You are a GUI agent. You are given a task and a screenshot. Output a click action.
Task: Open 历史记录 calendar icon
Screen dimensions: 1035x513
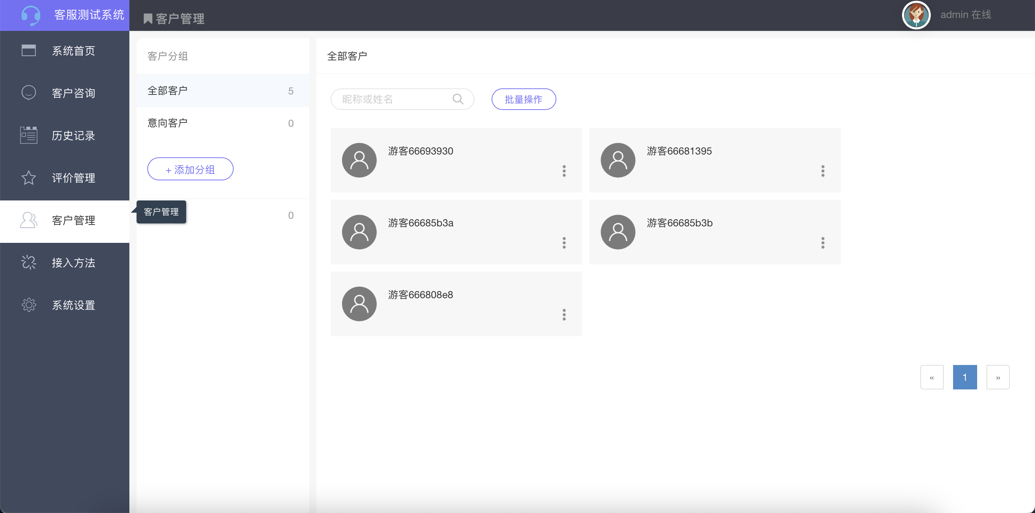pos(28,135)
